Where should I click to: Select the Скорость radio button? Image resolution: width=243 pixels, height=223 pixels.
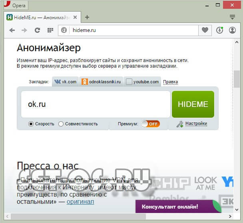[31, 124]
